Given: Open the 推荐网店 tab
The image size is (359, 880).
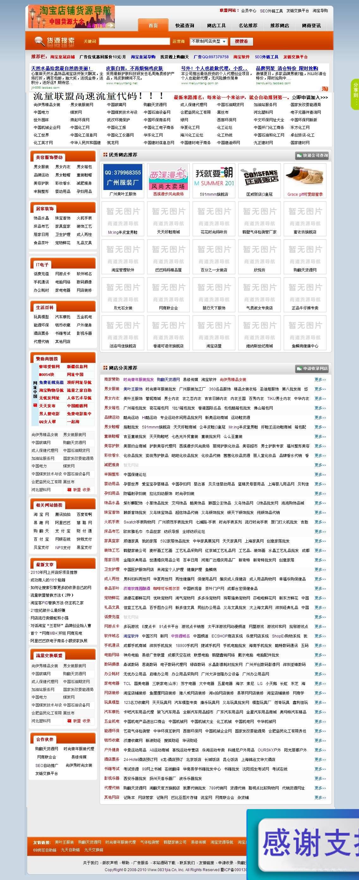Looking at the screenshot, I should (x=280, y=25).
